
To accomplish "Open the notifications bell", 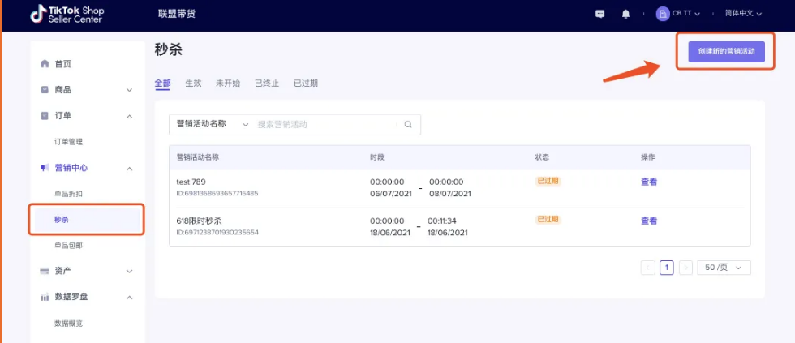I will (x=625, y=14).
